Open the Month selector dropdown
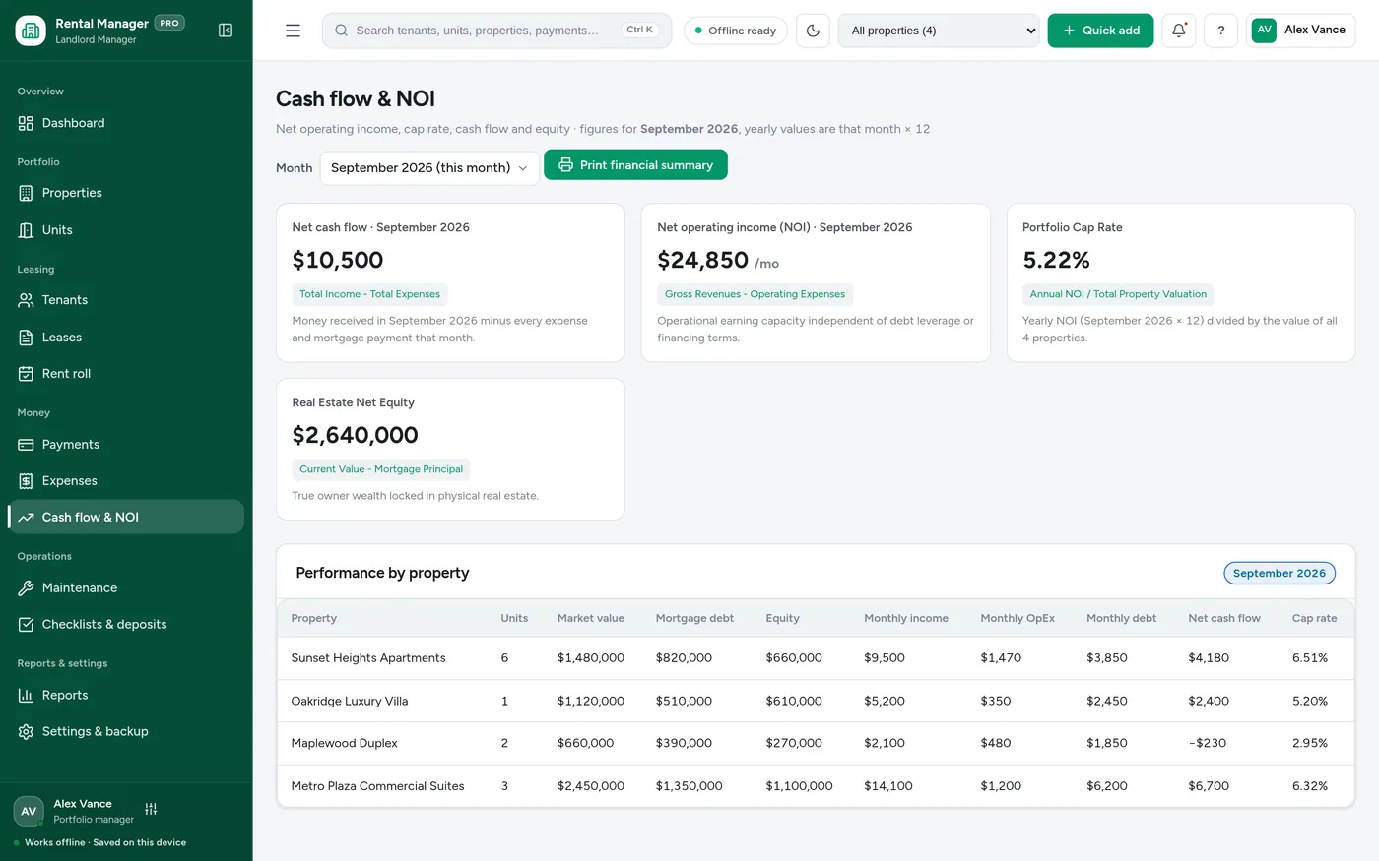 coord(429,168)
